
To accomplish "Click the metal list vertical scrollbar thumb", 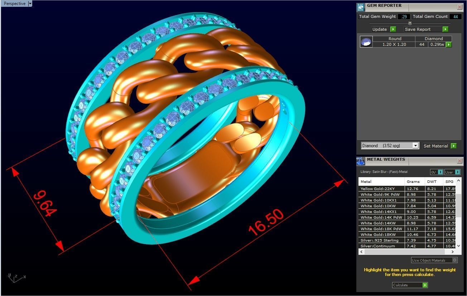I will click(459, 206).
